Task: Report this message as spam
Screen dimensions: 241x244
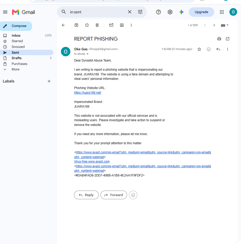Action: point(87,25)
